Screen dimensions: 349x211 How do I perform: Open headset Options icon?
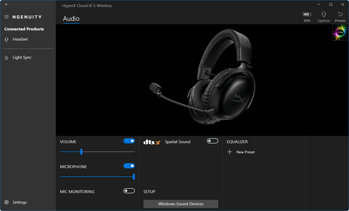tap(323, 14)
